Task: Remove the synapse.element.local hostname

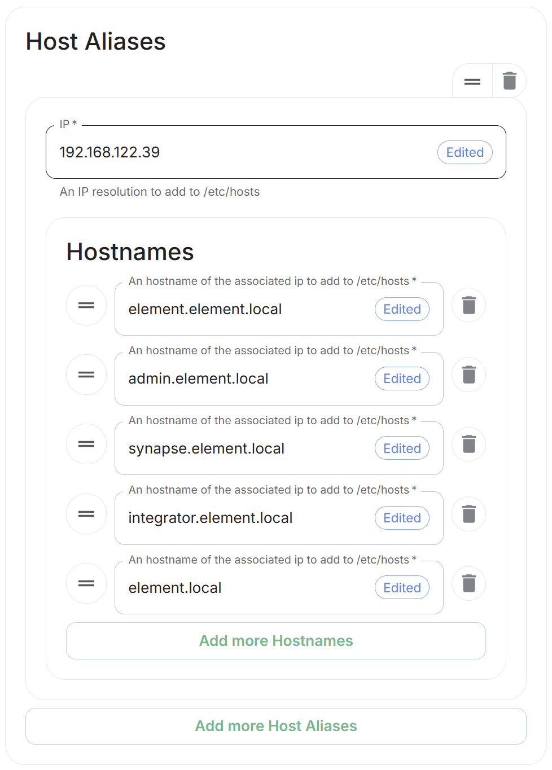Action: click(469, 444)
